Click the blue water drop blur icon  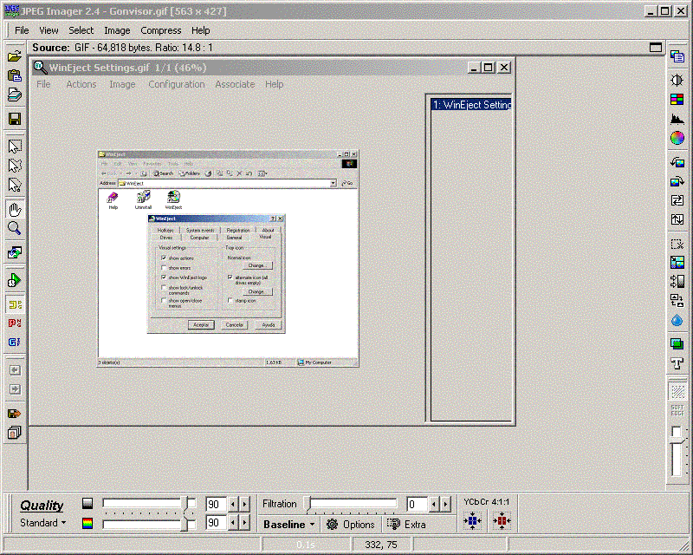(677, 320)
